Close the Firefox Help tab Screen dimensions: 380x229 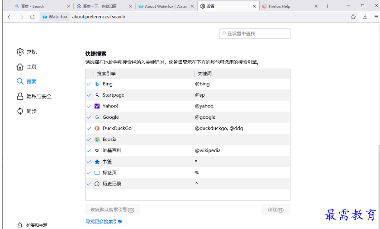pyautogui.click(x=316, y=6)
